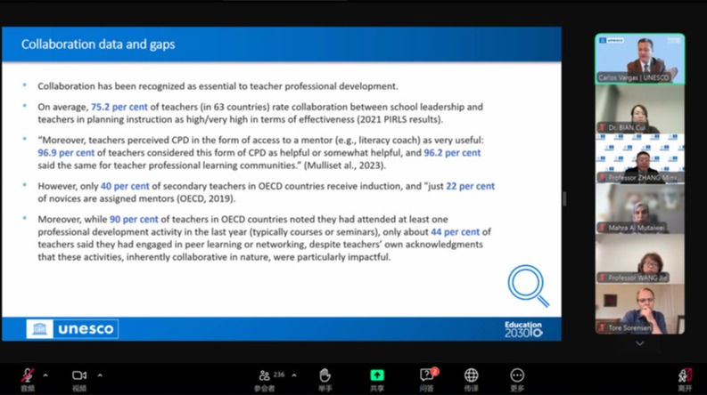This screenshot has height=395, width=707.
Task: Expand audio options arrow beside microphone
Action: pyautogui.click(x=45, y=375)
